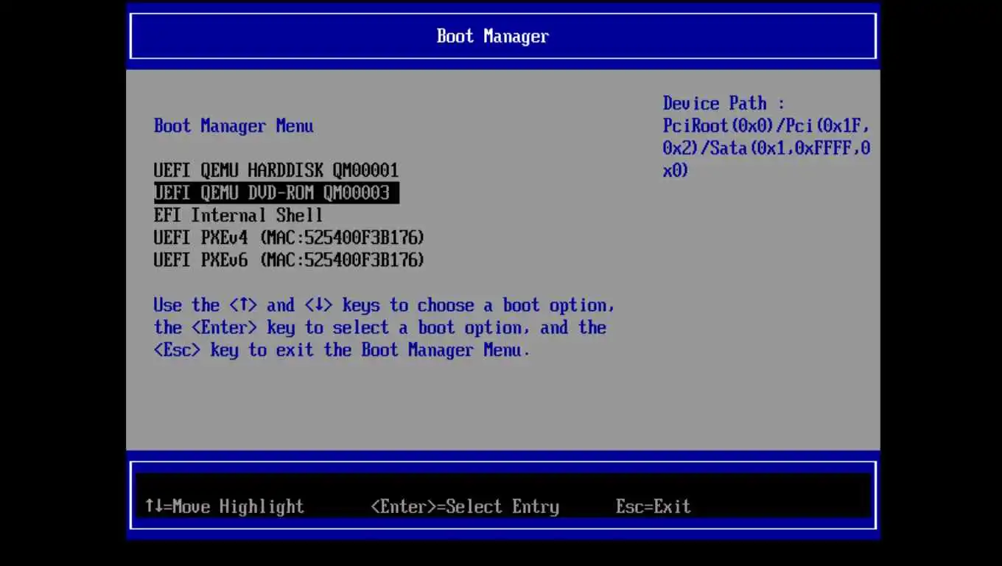Image resolution: width=1002 pixels, height=566 pixels.
Task: Click the PciRoot device path value
Action: tap(766, 148)
